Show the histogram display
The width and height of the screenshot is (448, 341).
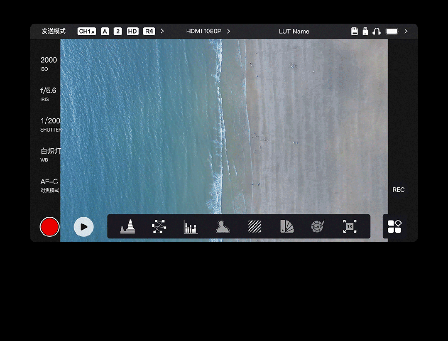191,227
